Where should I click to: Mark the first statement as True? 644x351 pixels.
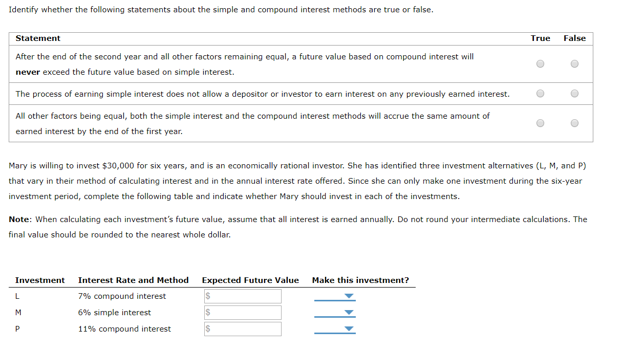pyautogui.click(x=540, y=63)
